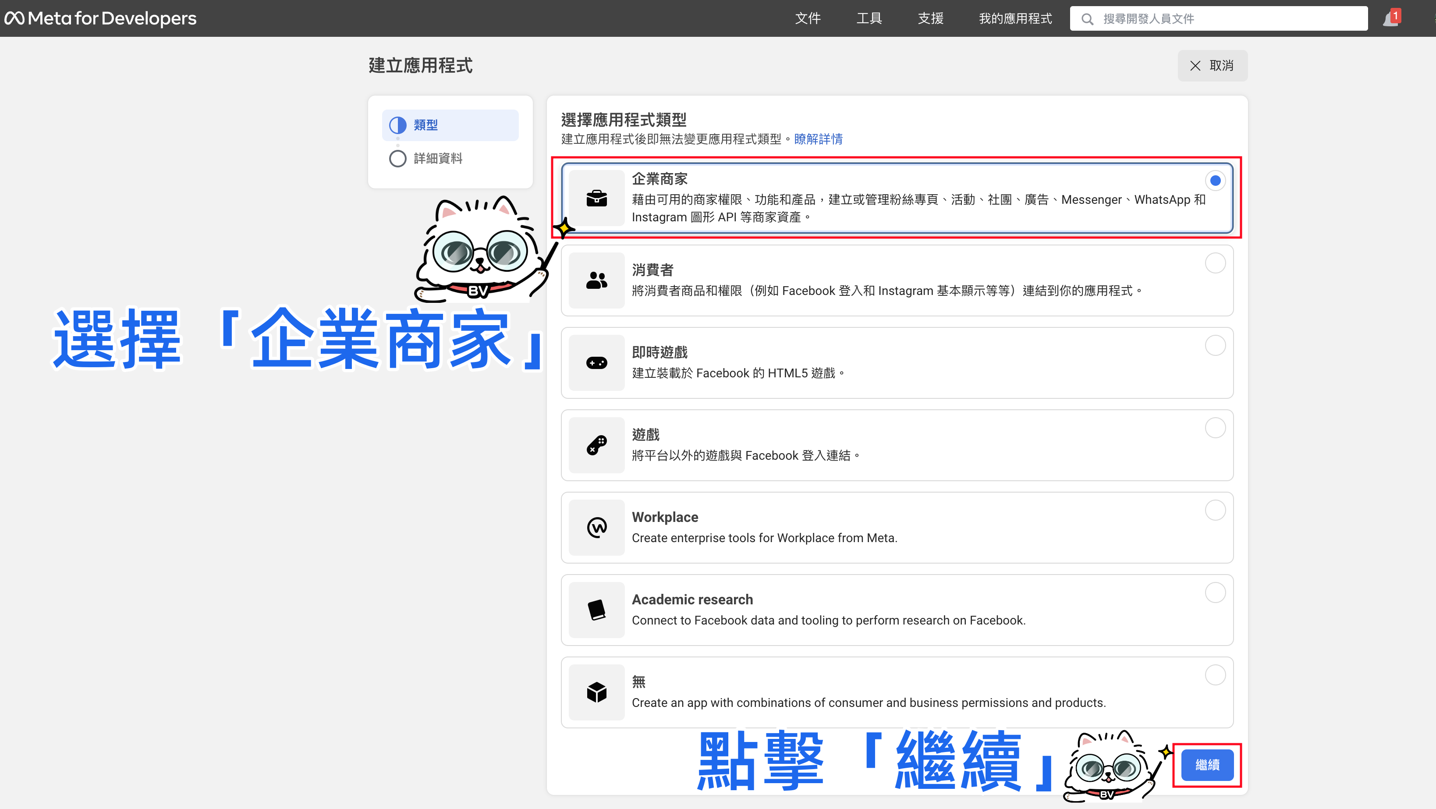Click the 建立應用程式 page title
The image size is (1436, 809).
(x=420, y=66)
